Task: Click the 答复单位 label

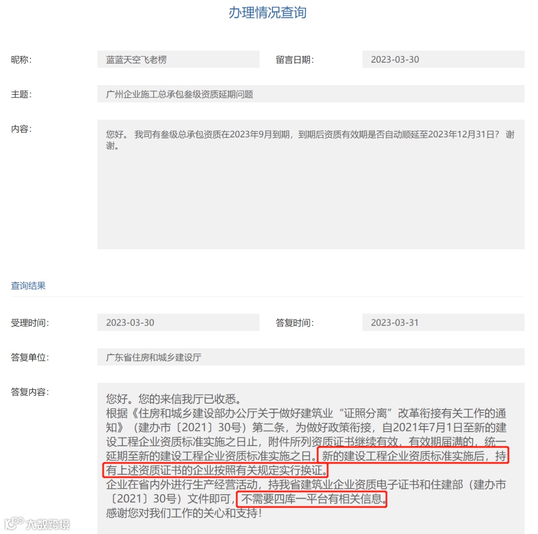Action: point(30,357)
